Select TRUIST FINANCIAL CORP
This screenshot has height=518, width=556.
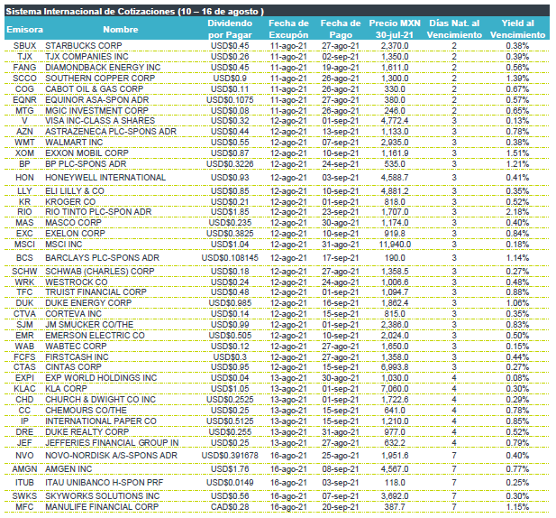coord(96,291)
